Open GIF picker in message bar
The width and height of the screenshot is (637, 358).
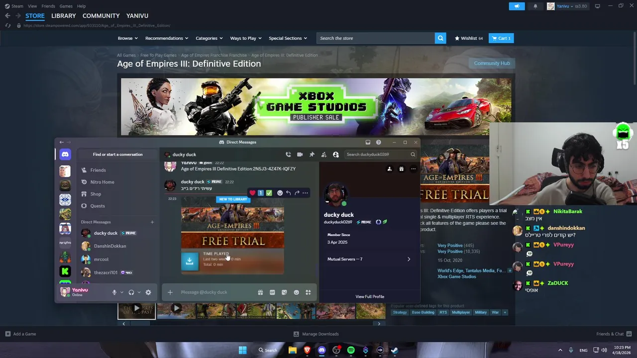coord(272,292)
